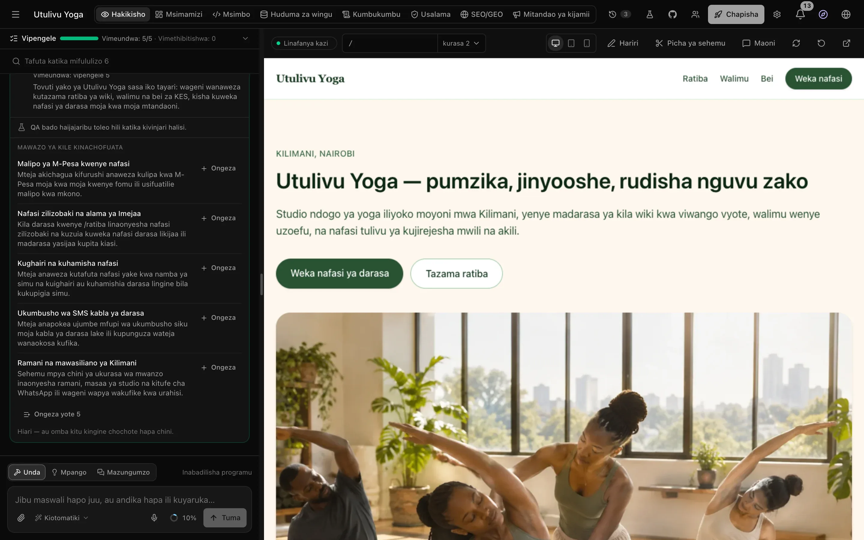This screenshot has width=864, height=540.
Task: Open preview in new window icon
Action: pyautogui.click(x=846, y=43)
